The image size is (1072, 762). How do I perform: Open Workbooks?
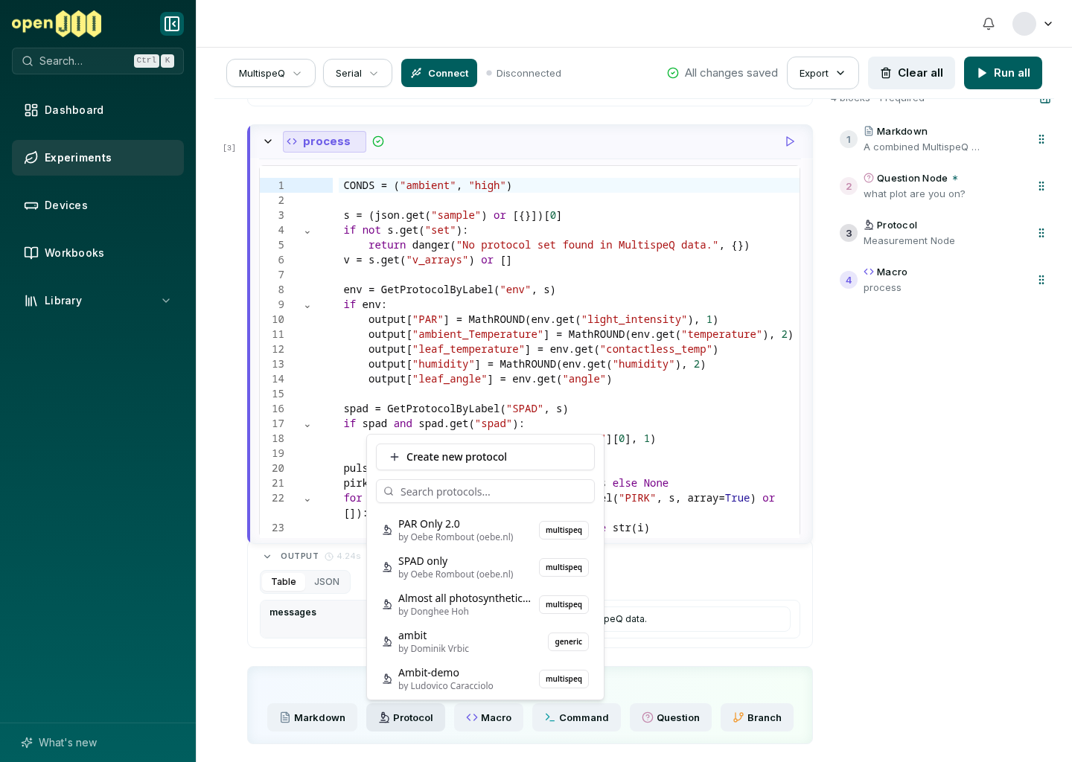98,253
